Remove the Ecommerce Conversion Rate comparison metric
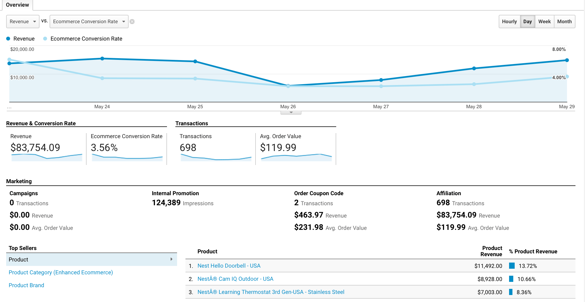The width and height of the screenshot is (585, 302). [132, 22]
